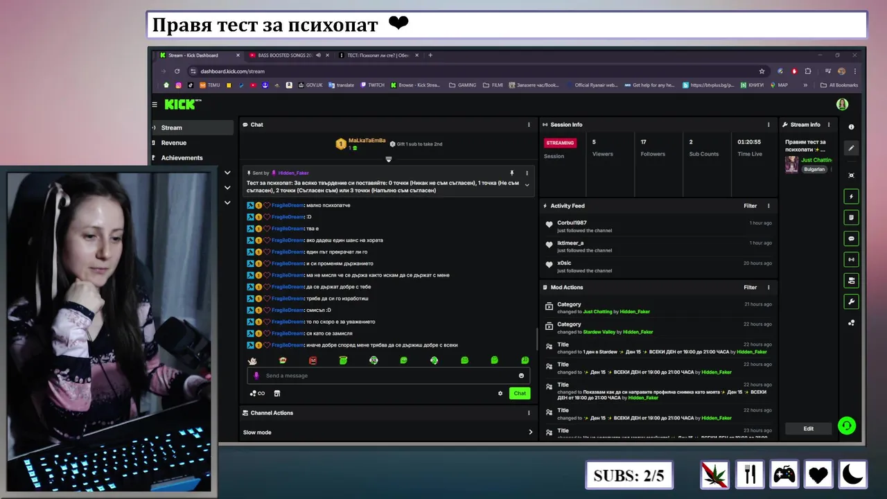Select Stream in the left sidebar
The width and height of the screenshot is (887, 499).
tap(192, 128)
